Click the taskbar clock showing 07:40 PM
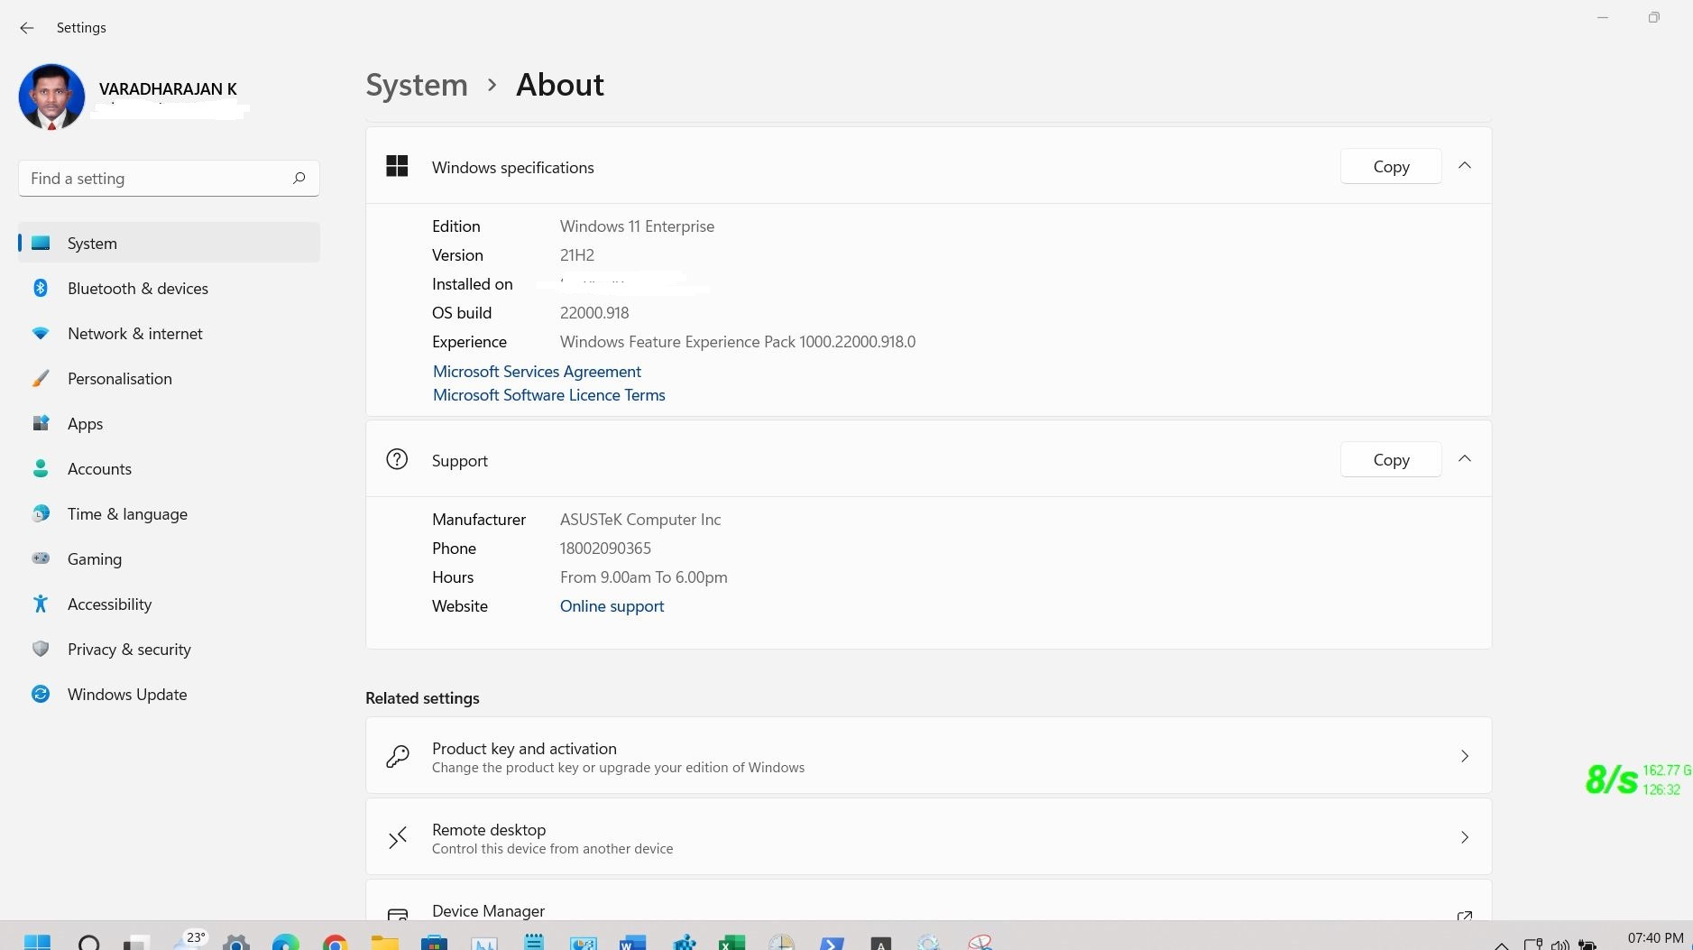The width and height of the screenshot is (1693, 950). pyautogui.click(x=1655, y=938)
